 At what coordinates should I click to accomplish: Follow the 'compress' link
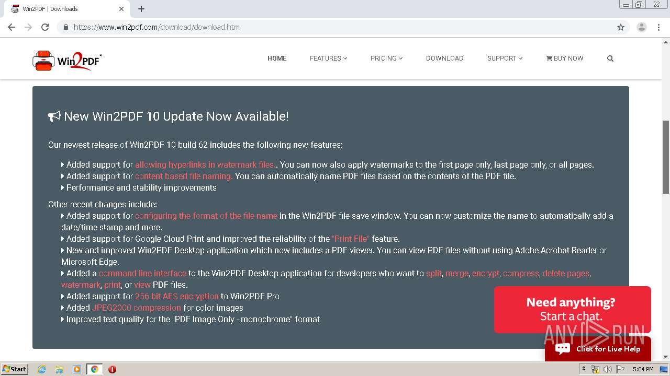click(521, 273)
